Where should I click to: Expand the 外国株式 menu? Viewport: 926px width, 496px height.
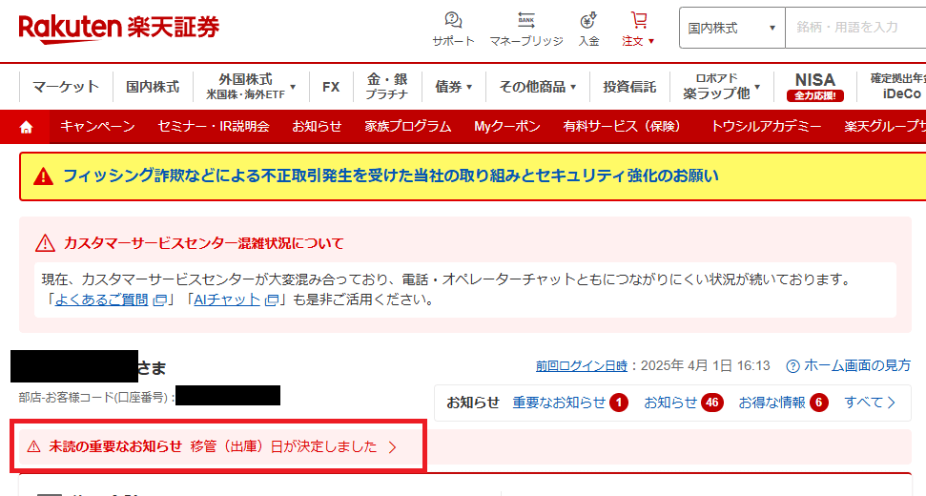tap(293, 87)
